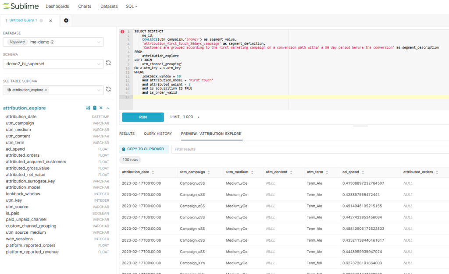The width and height of the screenshot is (449, 274).
Task: Open the Database dropdown
Action: point(53,42)
